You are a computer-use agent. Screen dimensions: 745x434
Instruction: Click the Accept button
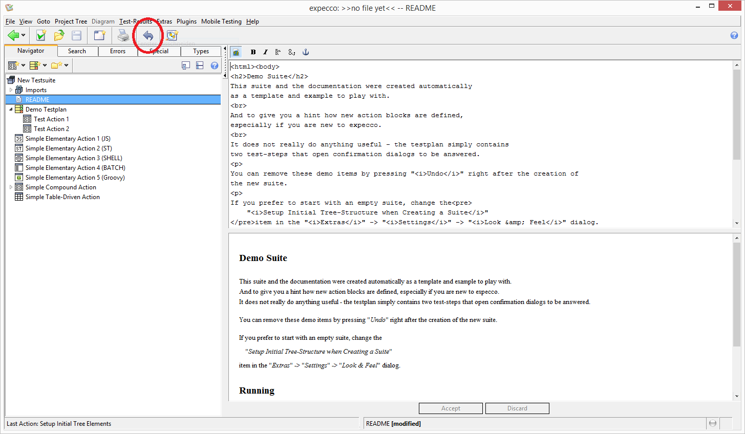pos(451,408)
